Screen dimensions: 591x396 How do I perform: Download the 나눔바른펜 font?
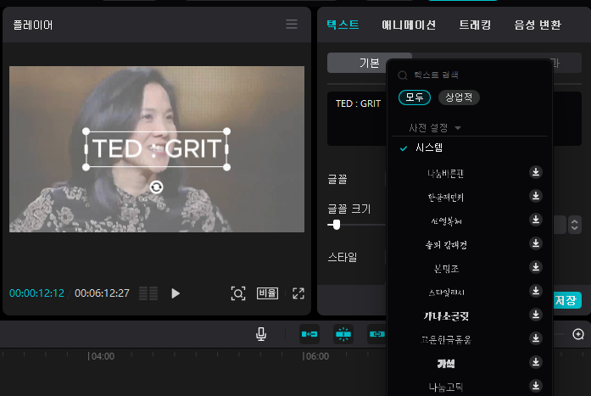[536, 172]
